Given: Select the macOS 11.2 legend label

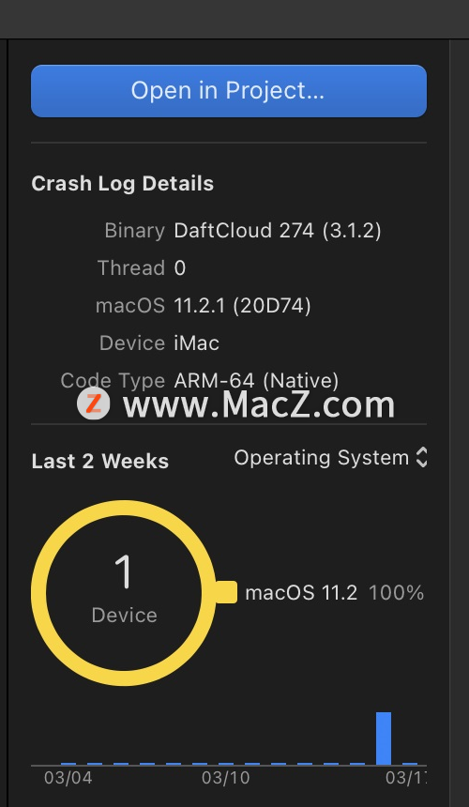Looking at the screenshot, I should coord(301,593).
